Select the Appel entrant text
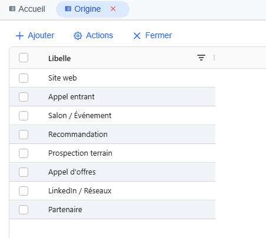This screenshot has width=266, height=238. (x=71, y=97)
